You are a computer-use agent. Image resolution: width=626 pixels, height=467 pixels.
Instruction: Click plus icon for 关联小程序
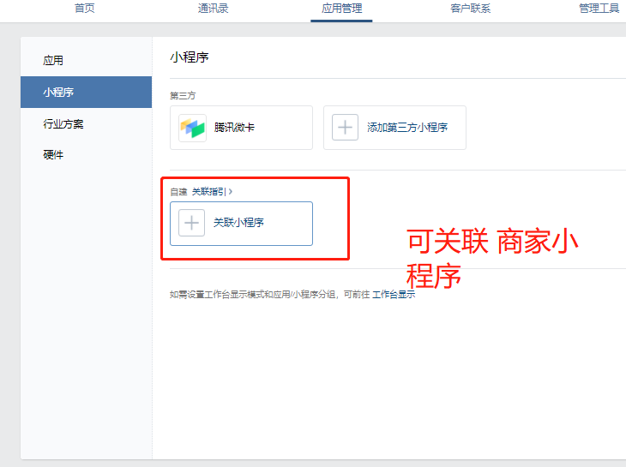point(191,223)
